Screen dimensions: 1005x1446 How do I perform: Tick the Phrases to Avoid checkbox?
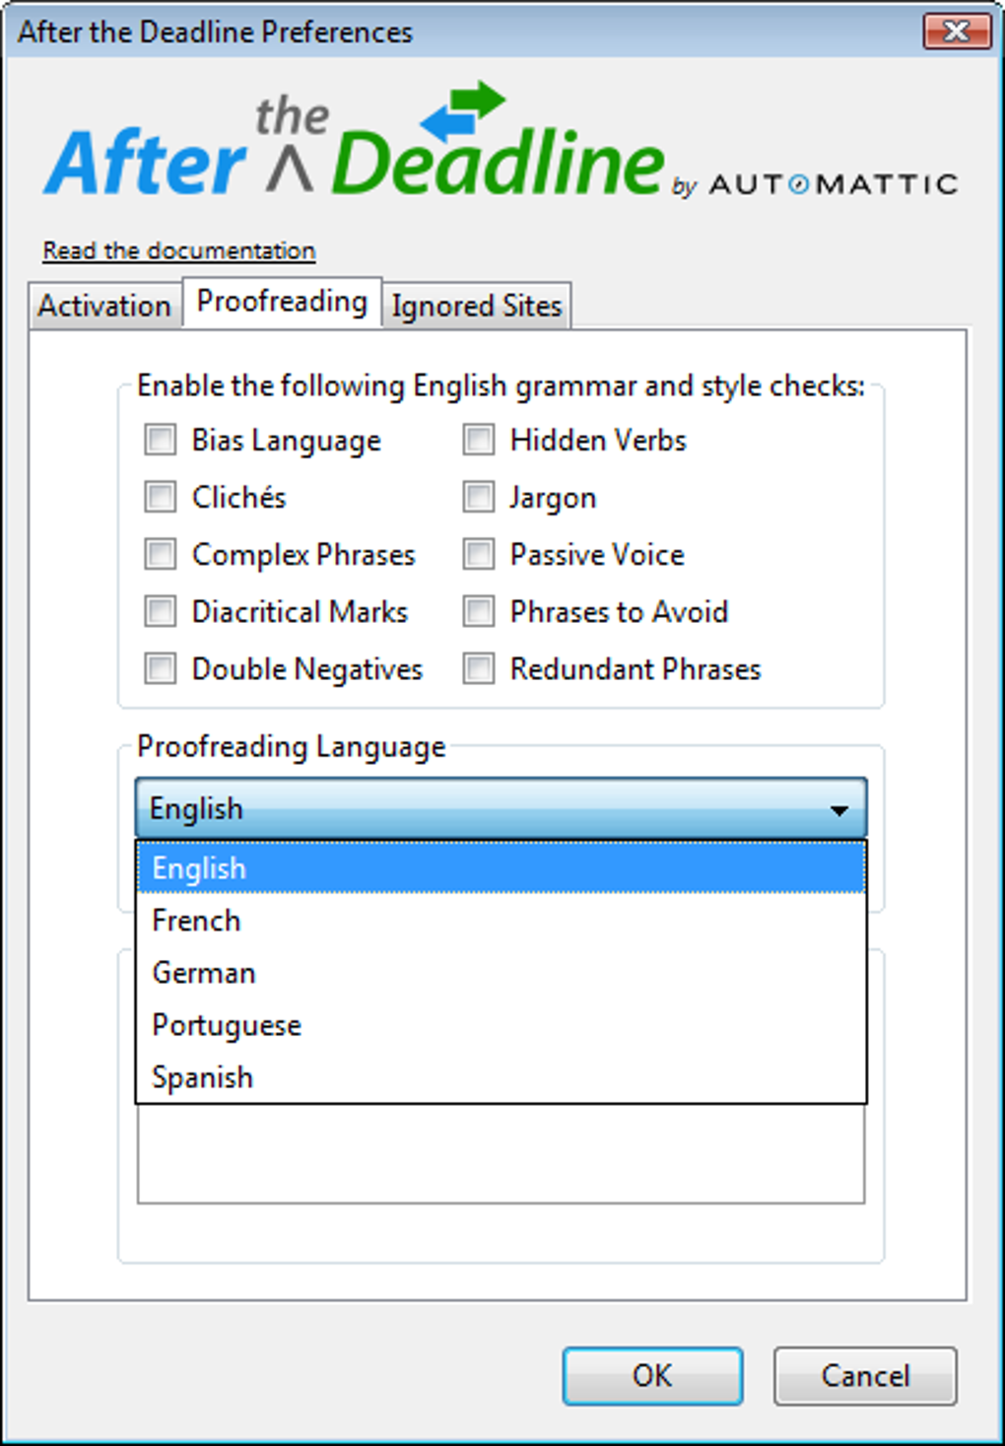479,611
